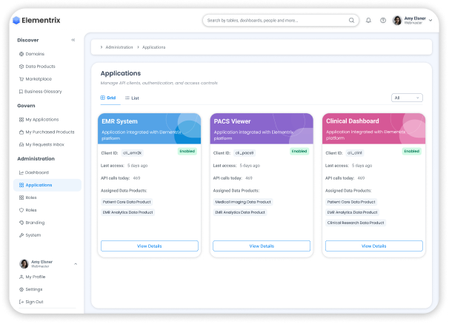Viewport: 449px width, 324px height.
Task: Switch to Grid view
Action: (x=108, y=98)
